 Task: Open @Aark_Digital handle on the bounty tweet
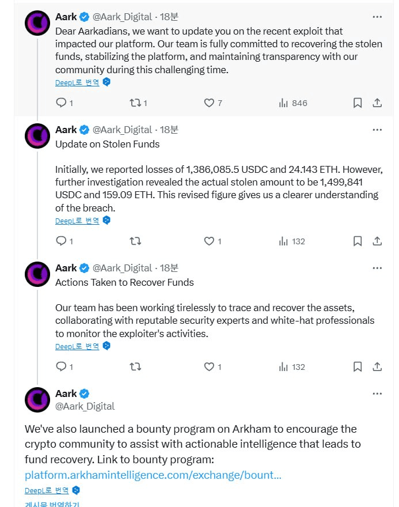coord(85,406)
